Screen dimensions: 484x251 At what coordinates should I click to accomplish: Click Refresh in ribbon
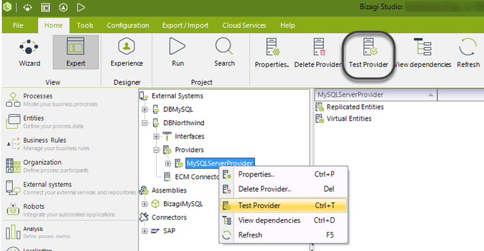point(468,53)
